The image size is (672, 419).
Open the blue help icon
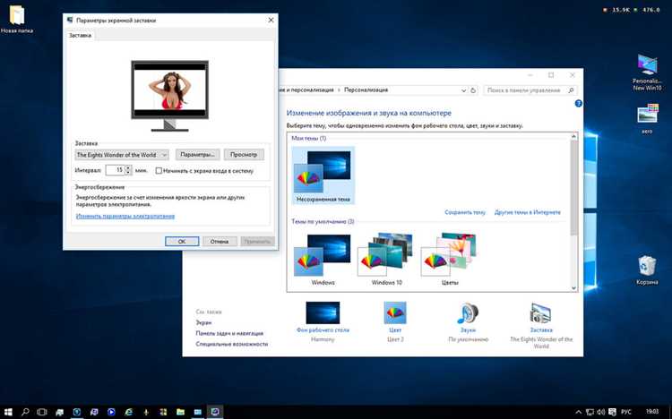click(x=578, y=103)
